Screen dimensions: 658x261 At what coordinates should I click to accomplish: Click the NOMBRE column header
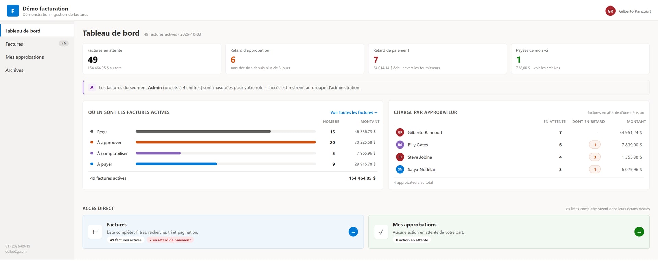click(331, 122)
